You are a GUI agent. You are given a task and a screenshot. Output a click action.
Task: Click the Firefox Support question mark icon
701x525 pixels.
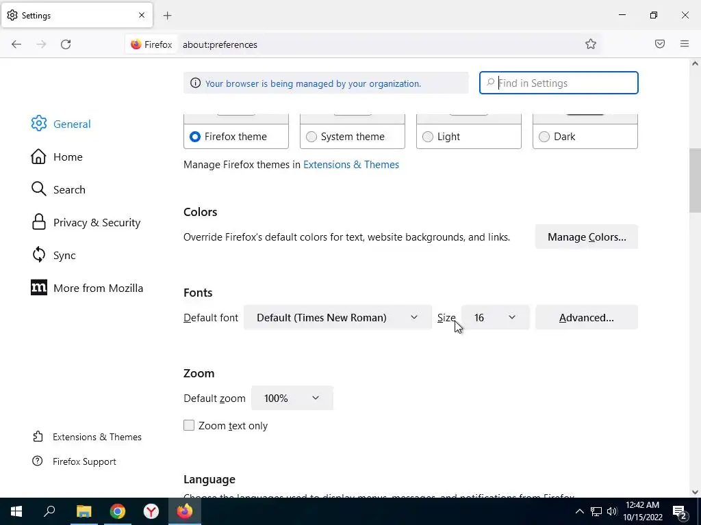38,461
